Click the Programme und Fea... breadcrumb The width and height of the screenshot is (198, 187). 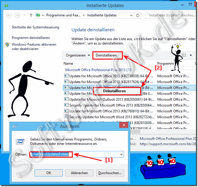click(63, 15)
